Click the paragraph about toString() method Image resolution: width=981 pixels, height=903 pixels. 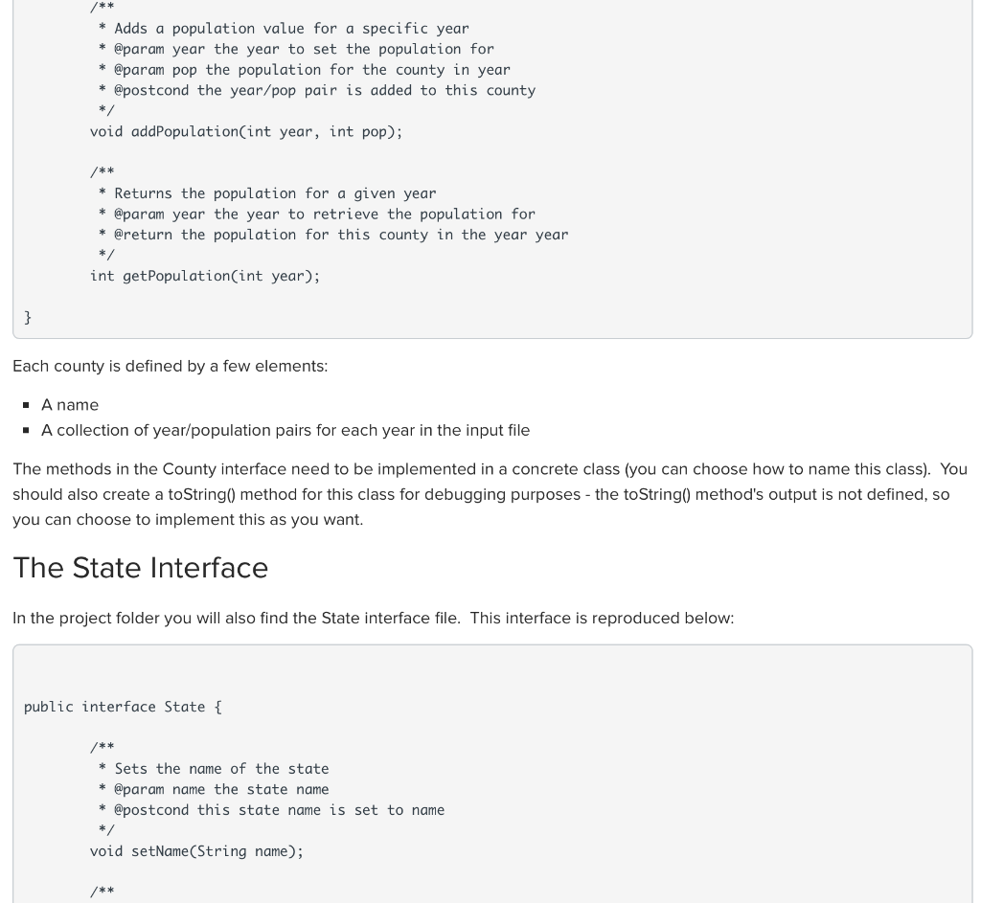(x=490, y=494)
